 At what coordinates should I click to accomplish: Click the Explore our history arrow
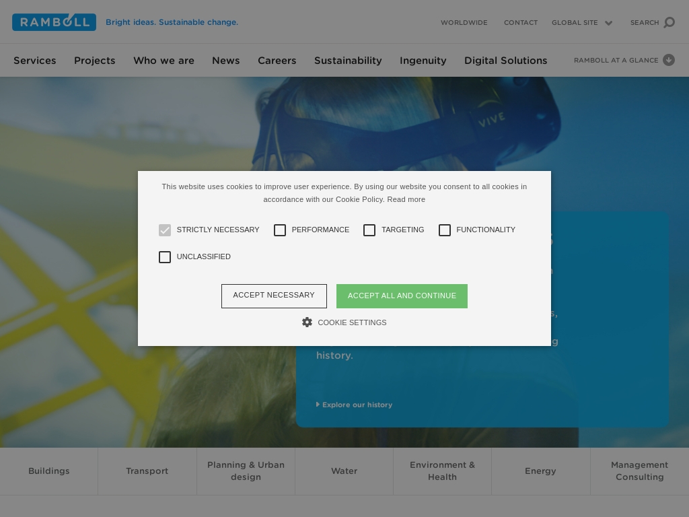click(x=318, y=405)
